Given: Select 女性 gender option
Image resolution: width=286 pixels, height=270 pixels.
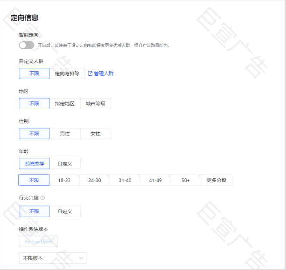Looking at the screenshot, I should coord(95,133).
